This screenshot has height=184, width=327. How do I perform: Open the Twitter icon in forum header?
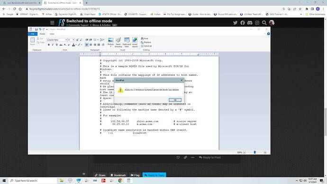(235, 23)
